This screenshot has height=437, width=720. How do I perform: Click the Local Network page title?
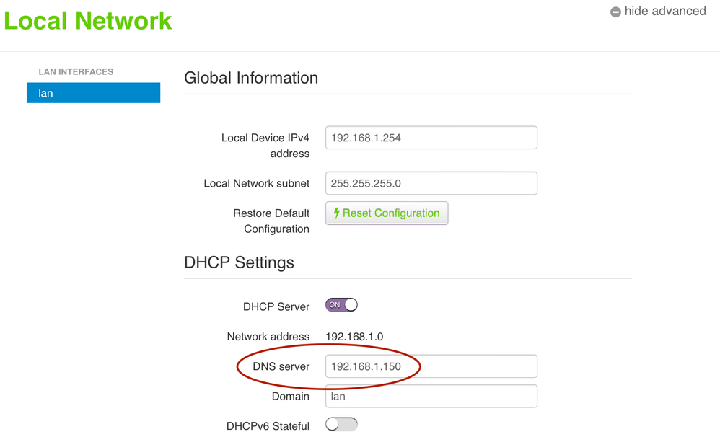pos(88,20)
